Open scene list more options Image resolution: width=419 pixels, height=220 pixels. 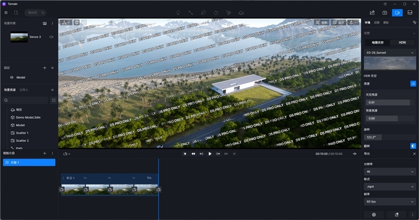[52, 23]
